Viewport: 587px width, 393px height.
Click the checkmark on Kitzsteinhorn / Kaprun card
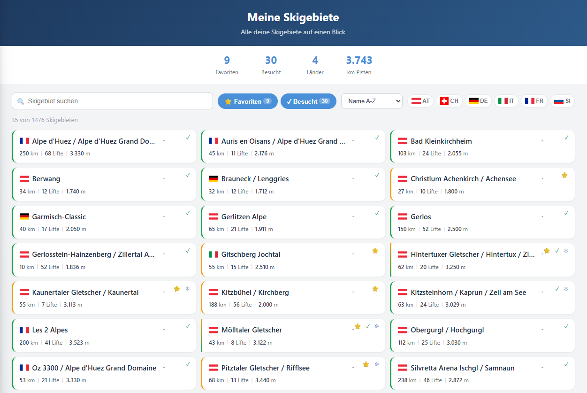pyautogui.click(x=557, y=289)
